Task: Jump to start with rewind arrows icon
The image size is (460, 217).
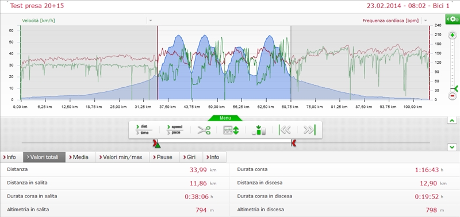Action: point(285,130)
